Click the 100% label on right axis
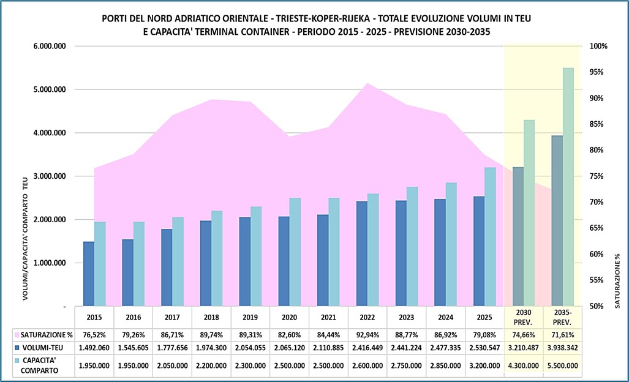629x382 pixels. coord(598,46)
